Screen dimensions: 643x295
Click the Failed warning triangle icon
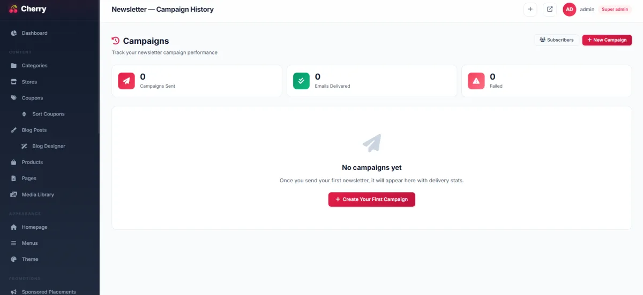(476, 81)
